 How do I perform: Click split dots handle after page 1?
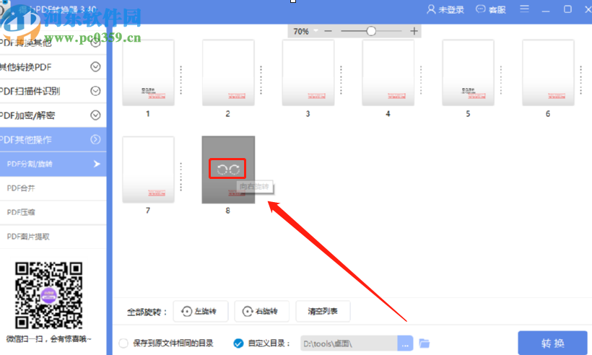pos(180,80)
